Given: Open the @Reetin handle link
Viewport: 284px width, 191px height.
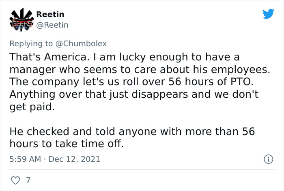Looking at the screenshot, I should tap(52, 25).
